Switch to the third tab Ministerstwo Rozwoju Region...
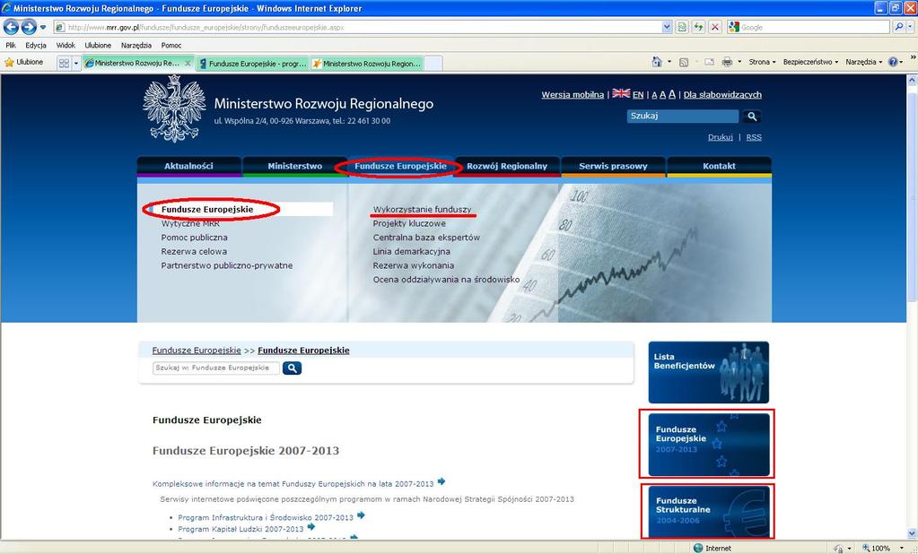Image resolution: width=918 pixels, height=554 pixels. pyautogui.click(x=366, y=63)
